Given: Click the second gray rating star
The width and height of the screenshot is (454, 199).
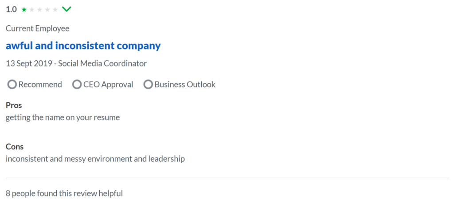Looking at the screenshot, I should coord(32,10).
